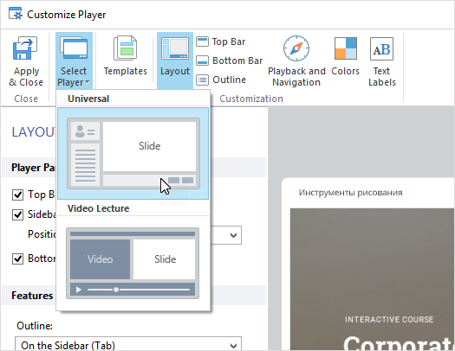
Task: Toggle the Bottom Bar checkbox
Action: (17, 258)
